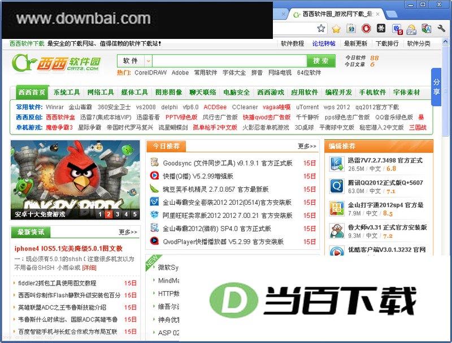Click the Goodsync software icon
452x343 pixels.
click(154, 162)
